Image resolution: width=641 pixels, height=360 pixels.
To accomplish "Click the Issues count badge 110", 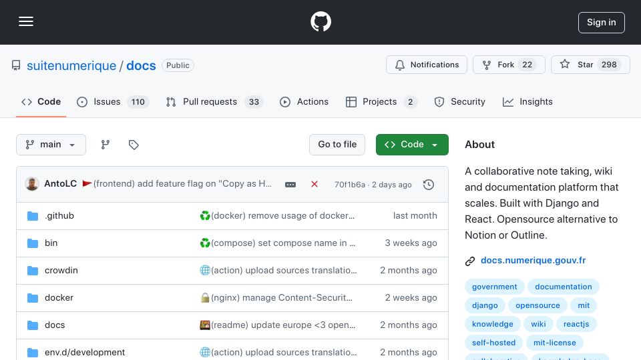I will [138, 102].
